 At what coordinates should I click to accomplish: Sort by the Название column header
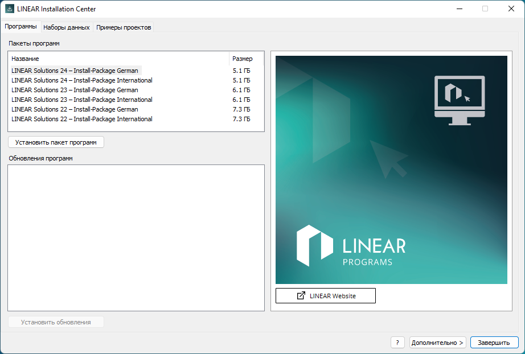click(x=119, y=59)
